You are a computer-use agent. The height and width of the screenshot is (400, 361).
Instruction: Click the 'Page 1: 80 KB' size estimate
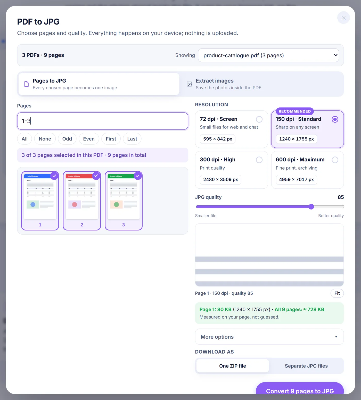(x=216, y=309)
